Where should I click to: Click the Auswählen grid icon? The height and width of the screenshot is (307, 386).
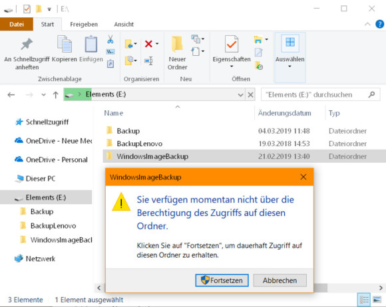[x=290, y=43]
